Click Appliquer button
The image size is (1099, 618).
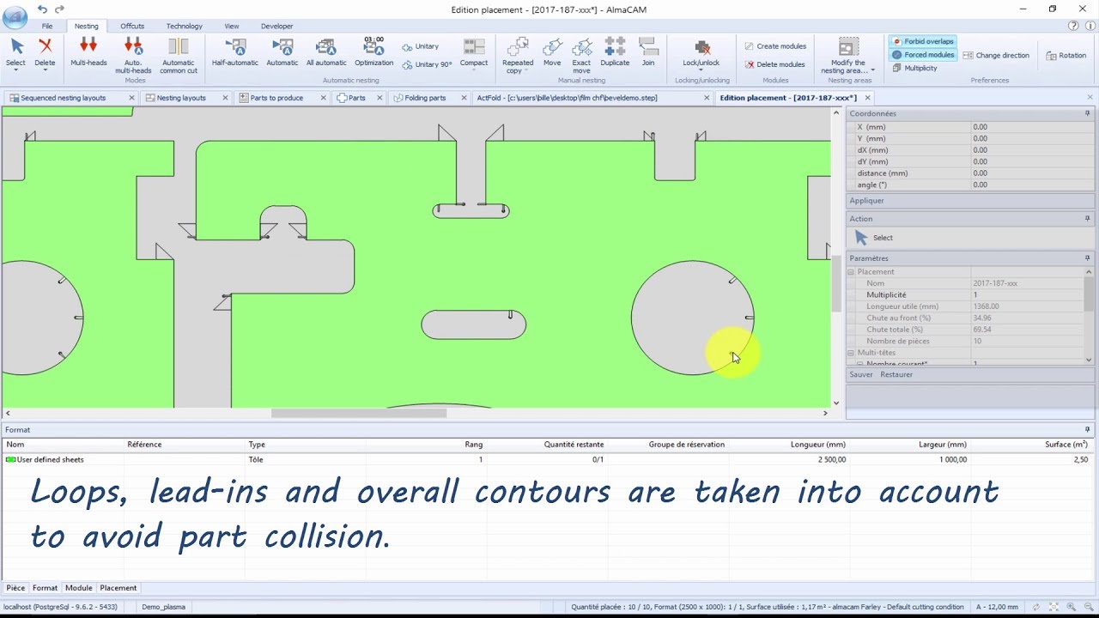866,201
